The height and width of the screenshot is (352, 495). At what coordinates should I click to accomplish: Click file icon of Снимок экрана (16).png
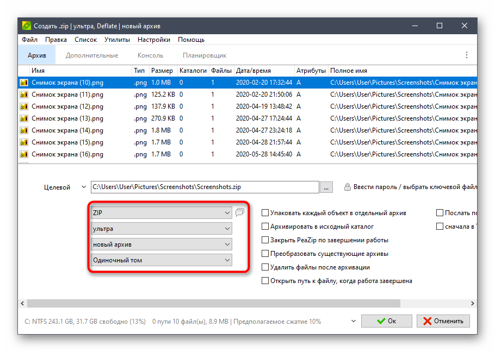[x=24, y=154]
